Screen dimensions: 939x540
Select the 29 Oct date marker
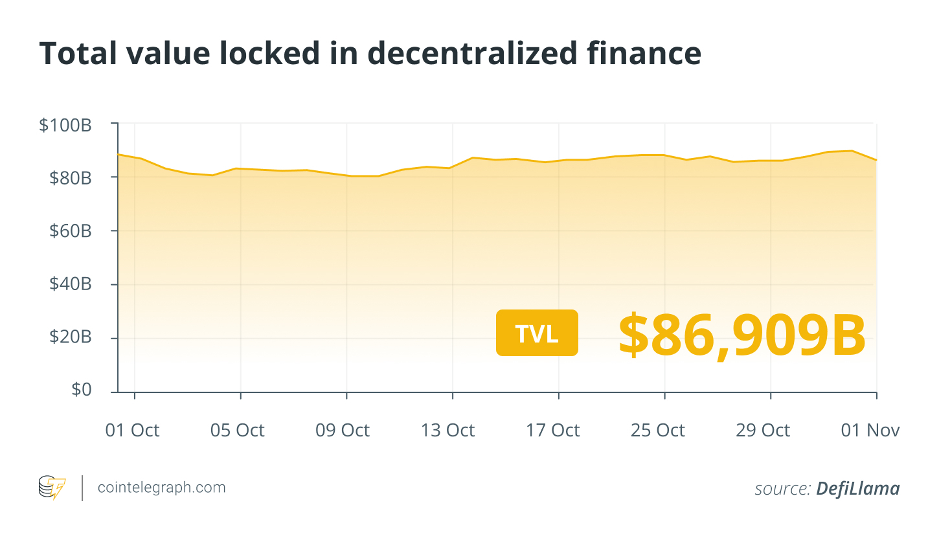pos(764,431)
